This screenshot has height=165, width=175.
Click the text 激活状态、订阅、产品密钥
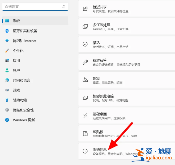click(x=110, y=47)
